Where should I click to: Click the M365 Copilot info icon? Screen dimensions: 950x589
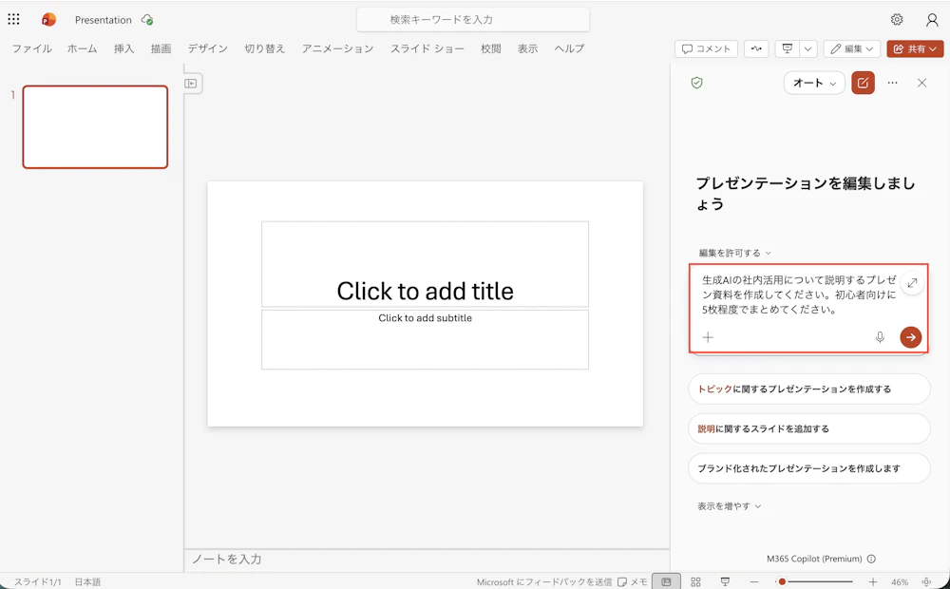tap(871, 559)
